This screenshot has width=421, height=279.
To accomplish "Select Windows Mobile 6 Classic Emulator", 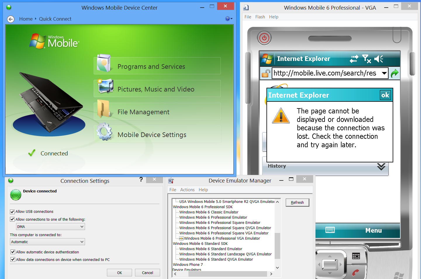I will coord(209,212).
